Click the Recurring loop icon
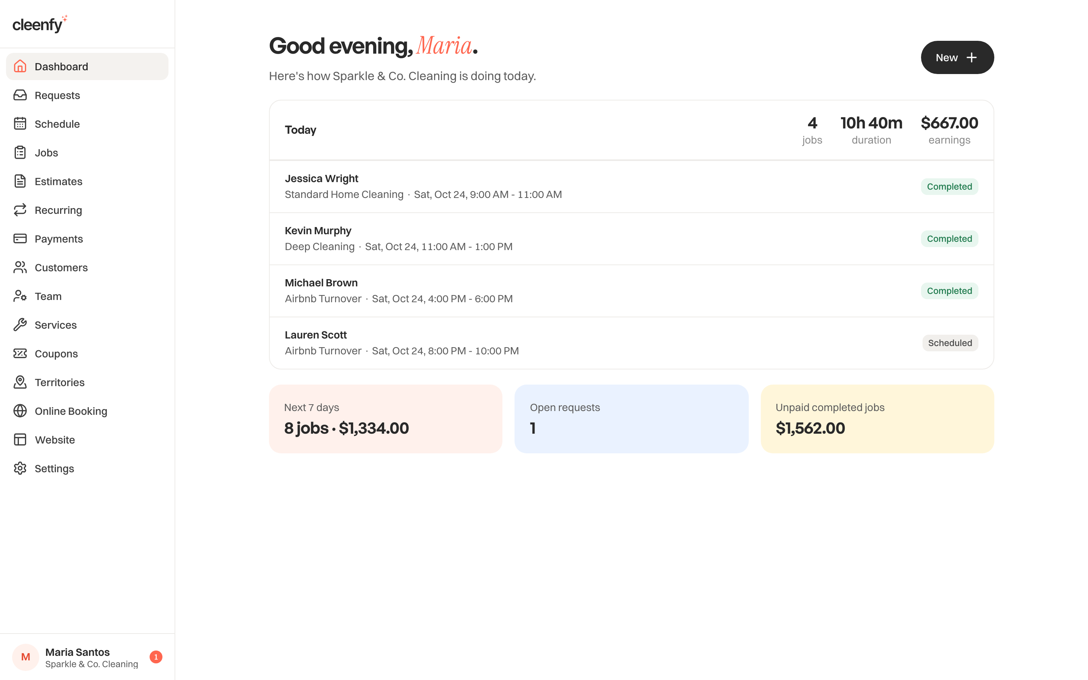Screen dimensions: 1088x680 coord(20,210)
